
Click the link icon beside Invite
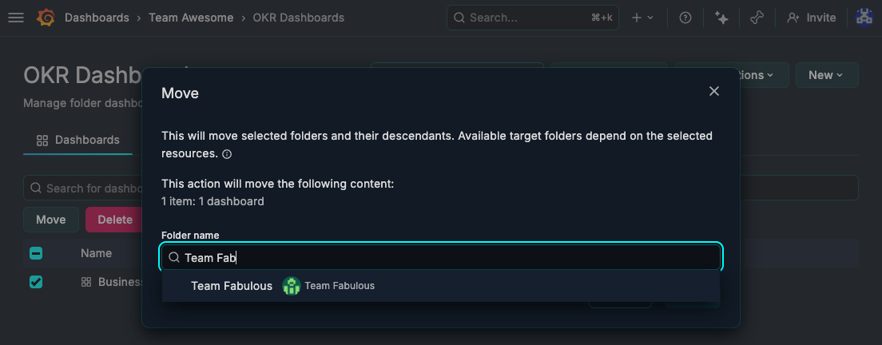click(x=758, y=18)
